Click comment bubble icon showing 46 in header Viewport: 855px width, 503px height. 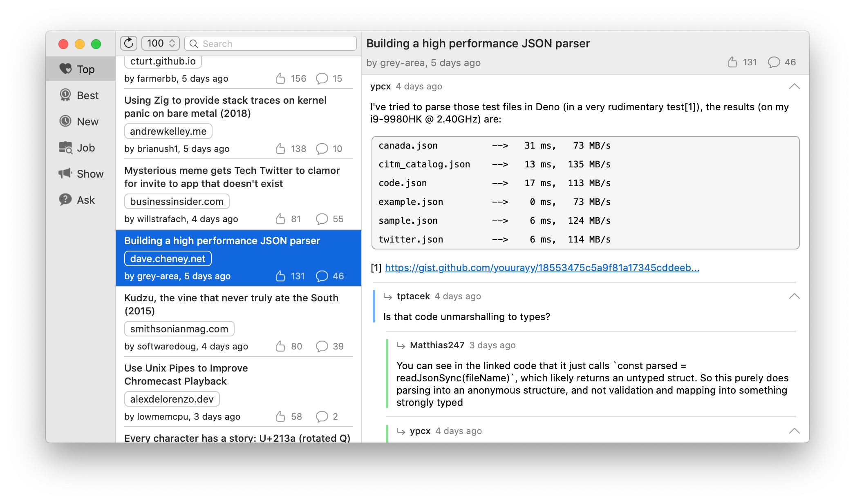774,62
